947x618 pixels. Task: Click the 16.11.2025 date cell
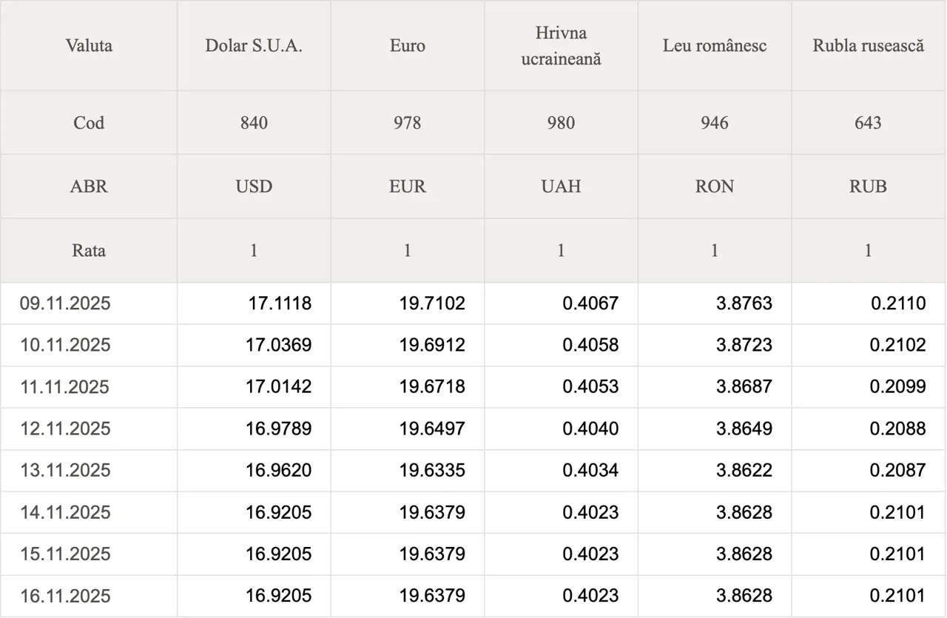click(65, 596)
